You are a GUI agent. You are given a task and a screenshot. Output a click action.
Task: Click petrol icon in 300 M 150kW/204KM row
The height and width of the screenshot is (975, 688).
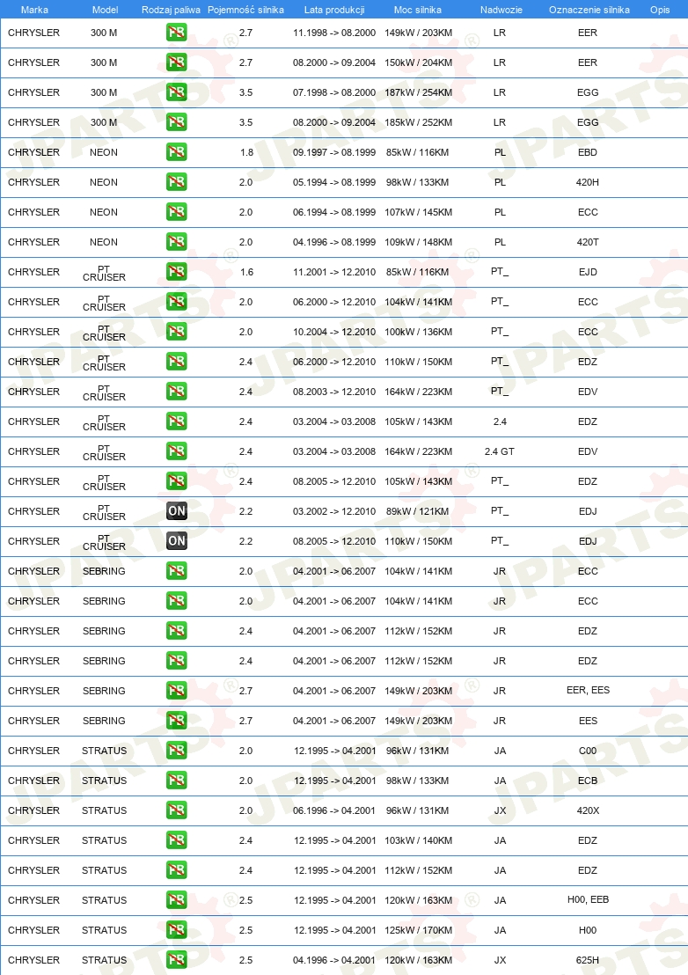click(177, 62)
